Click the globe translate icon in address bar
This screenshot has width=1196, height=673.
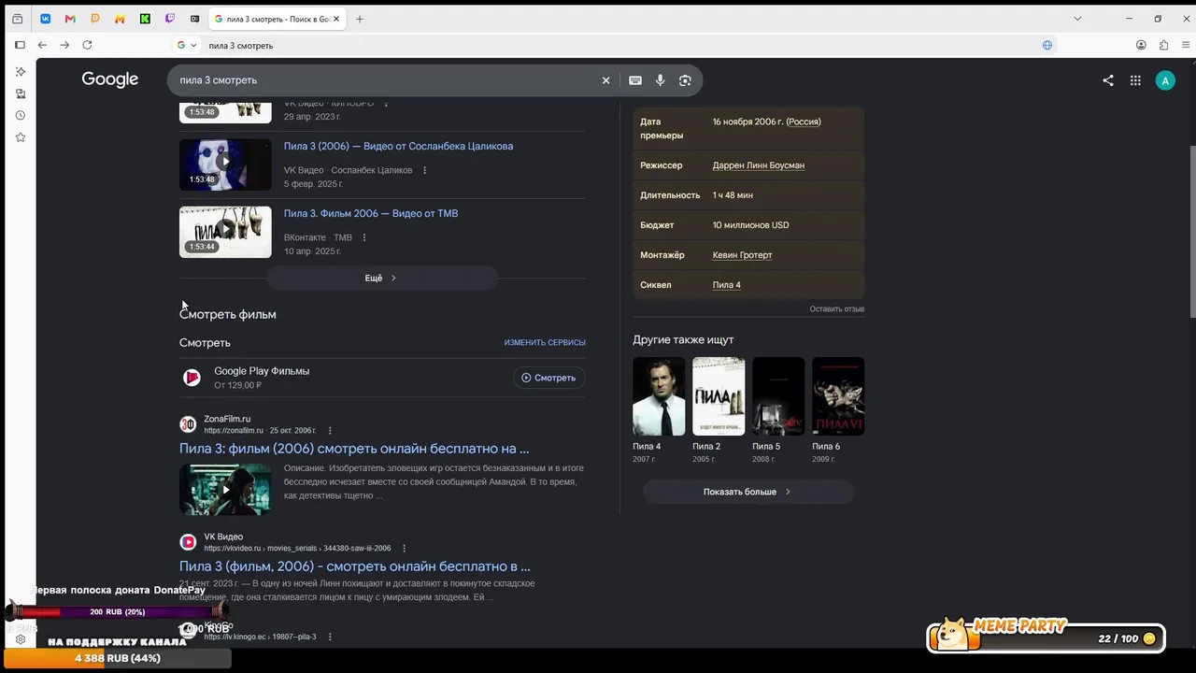[x=1047, y=45]
